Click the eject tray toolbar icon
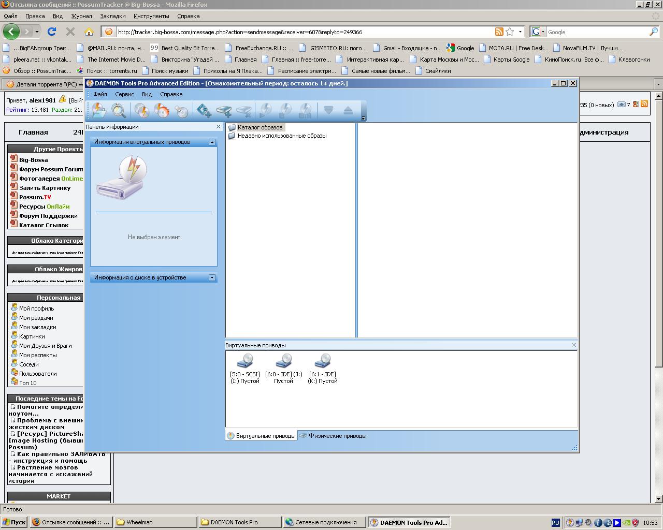This screenshot has width=663, height=530. [x=348, y=110]
